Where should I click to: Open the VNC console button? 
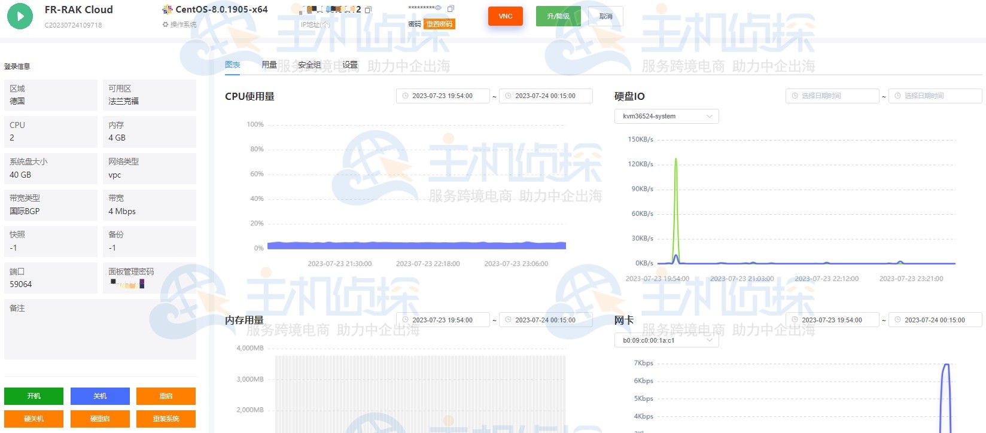click(506, 16)
